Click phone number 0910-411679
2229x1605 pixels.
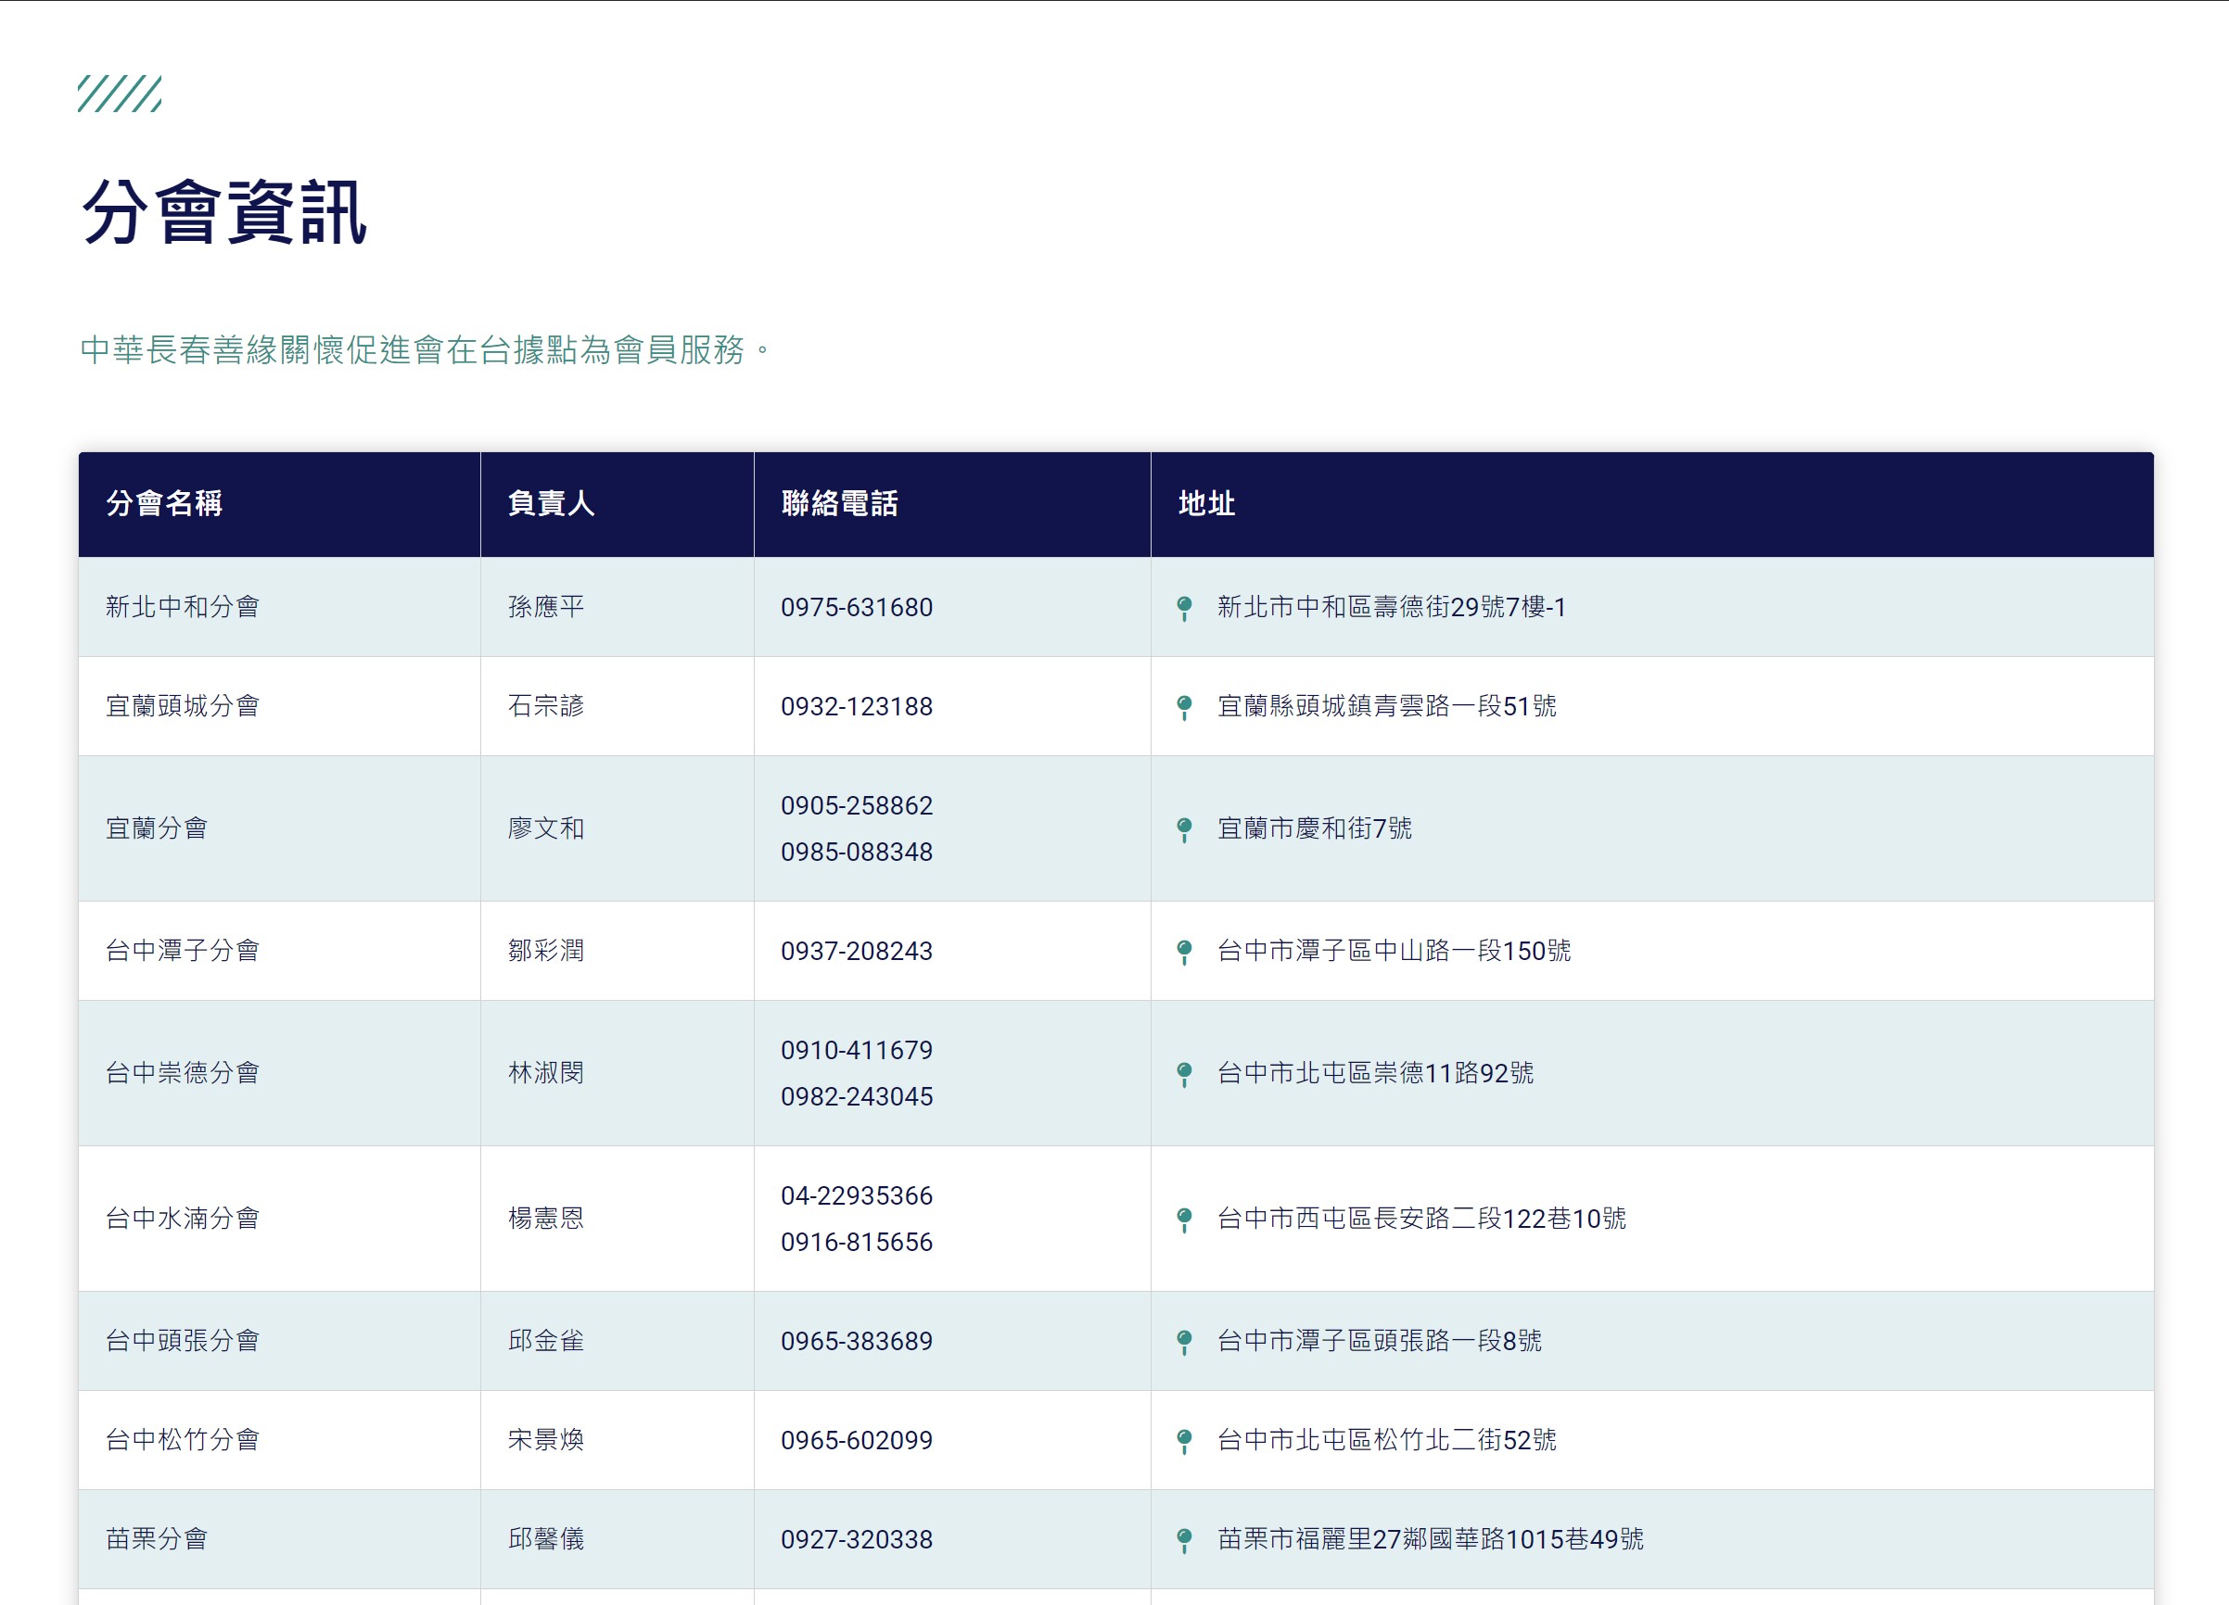(x=857, y=1050)
